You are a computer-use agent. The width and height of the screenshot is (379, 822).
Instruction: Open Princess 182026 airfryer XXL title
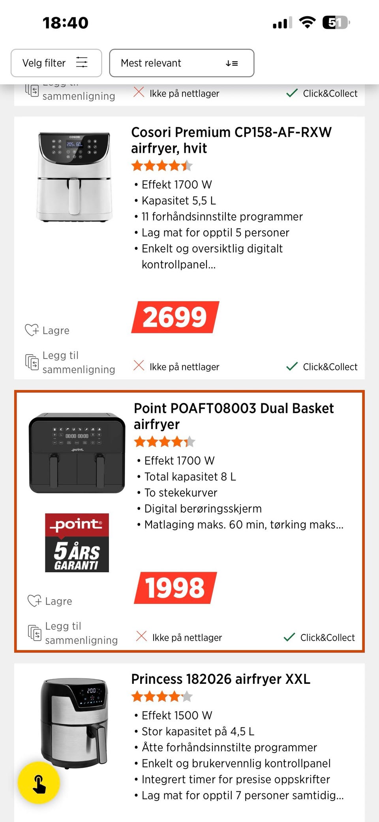coord(221,679)
